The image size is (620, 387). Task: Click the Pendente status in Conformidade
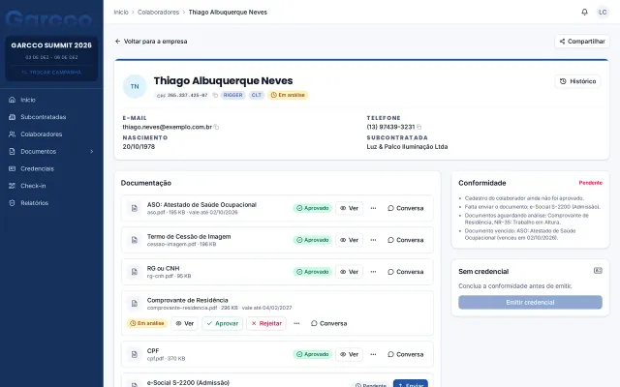point(590,183)
